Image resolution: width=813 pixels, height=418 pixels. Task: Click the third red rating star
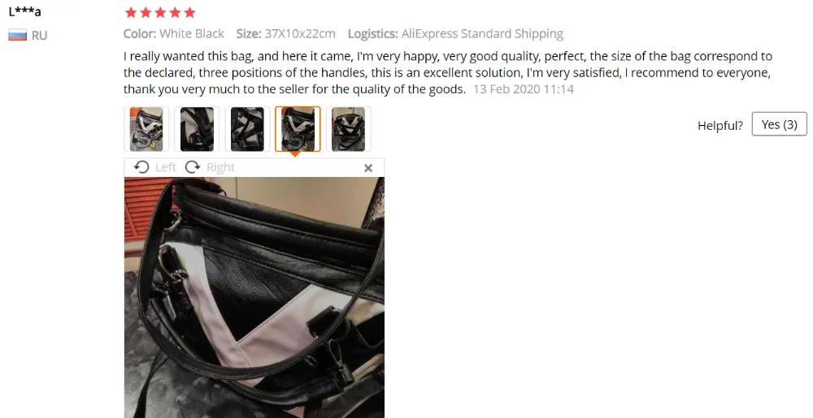click(x=160, y=12)
